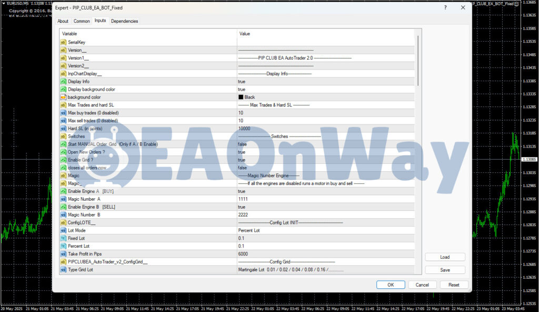The height and width of the screenshot is (312, 539).
Task: Toggle Enable Engine A [BUY] value
Action: (326, 191)
